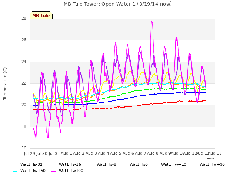Click the Aug 4 x-axis date label
The height and width of the screenshot is (178, 237).
click(x=103, y=154)
